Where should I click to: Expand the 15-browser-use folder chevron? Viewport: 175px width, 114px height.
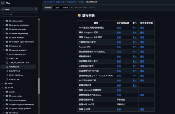coord(3,46)
